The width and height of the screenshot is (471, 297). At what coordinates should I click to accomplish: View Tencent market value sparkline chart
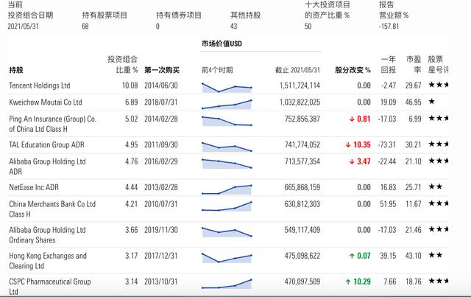point(227,88)
